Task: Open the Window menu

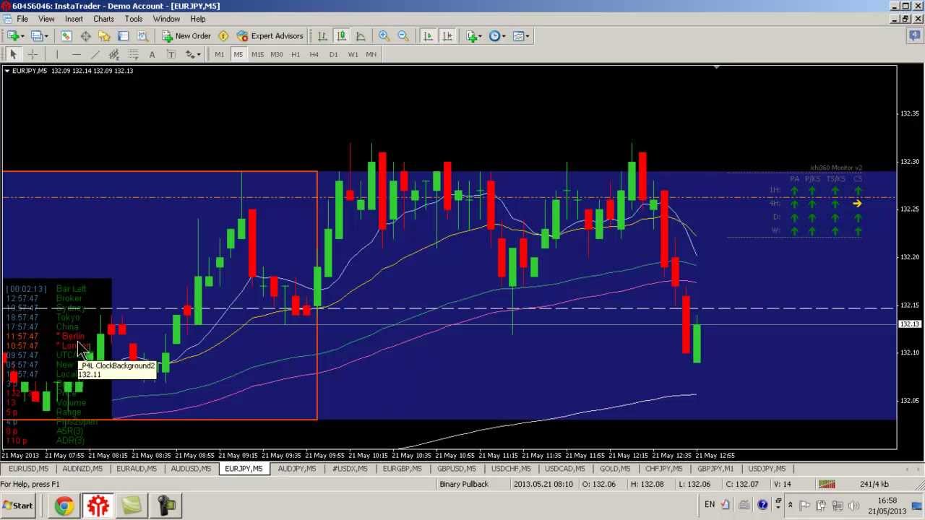Action: (x=166, y=19)
